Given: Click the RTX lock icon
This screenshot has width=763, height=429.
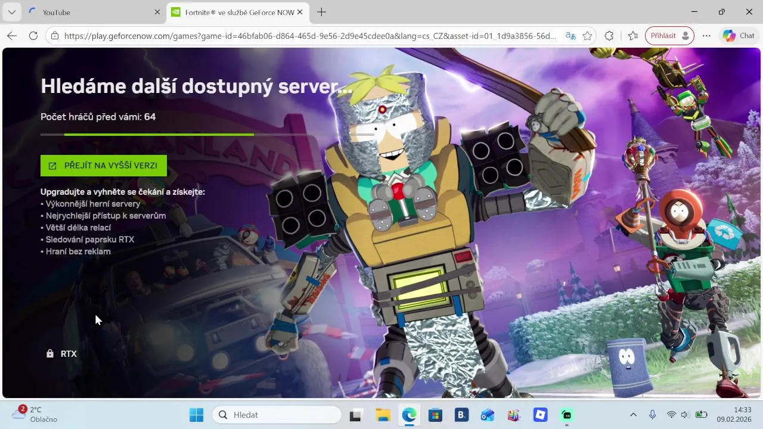Looking at the screenshot, I should tap(50, 354).
